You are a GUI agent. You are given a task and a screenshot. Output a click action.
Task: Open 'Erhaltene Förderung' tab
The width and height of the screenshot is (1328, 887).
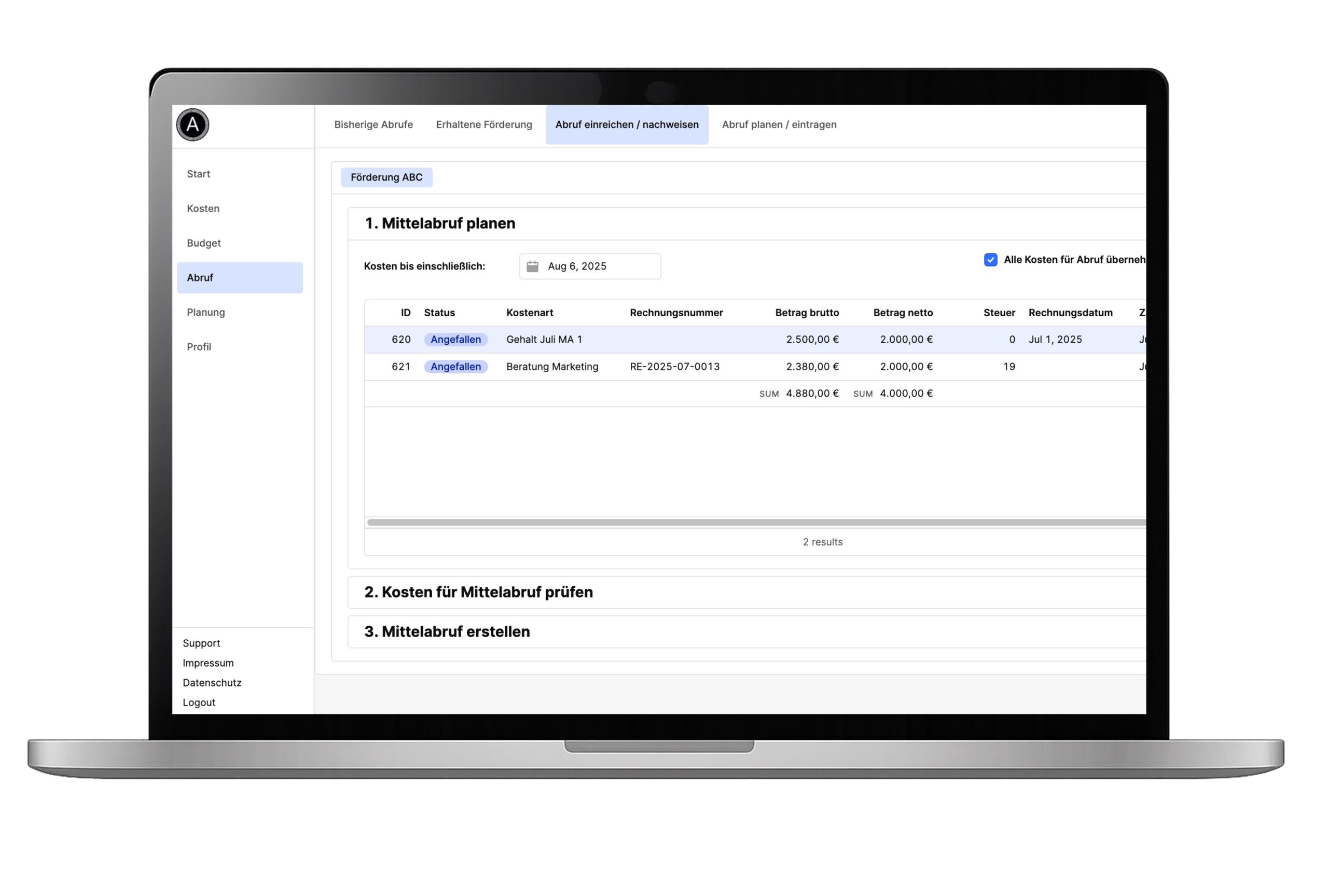tap(483, 124)
